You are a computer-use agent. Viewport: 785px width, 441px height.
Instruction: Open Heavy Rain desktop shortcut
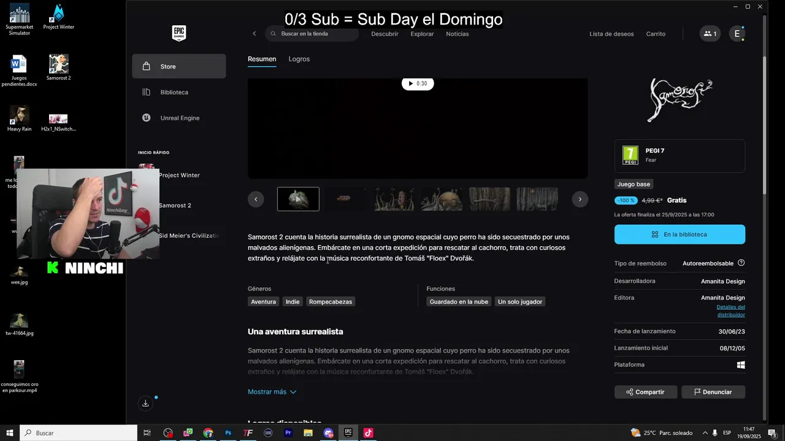click(19, 119)
